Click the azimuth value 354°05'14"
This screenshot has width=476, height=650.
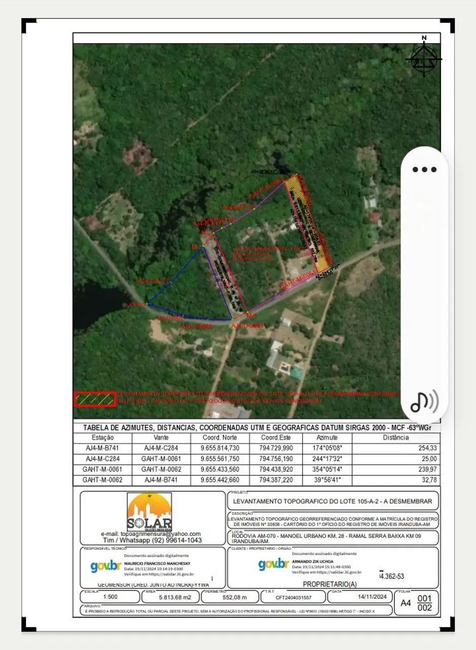(x=327, y=470)
